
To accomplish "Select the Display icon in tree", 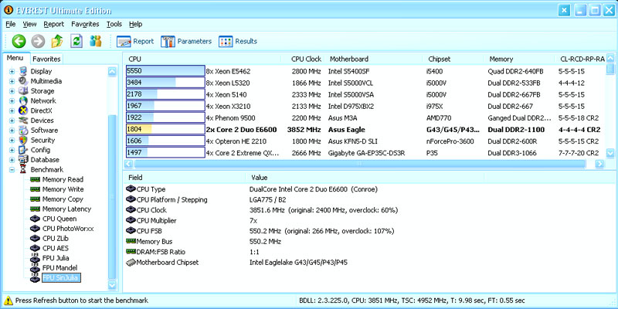I will coord(23,71).
